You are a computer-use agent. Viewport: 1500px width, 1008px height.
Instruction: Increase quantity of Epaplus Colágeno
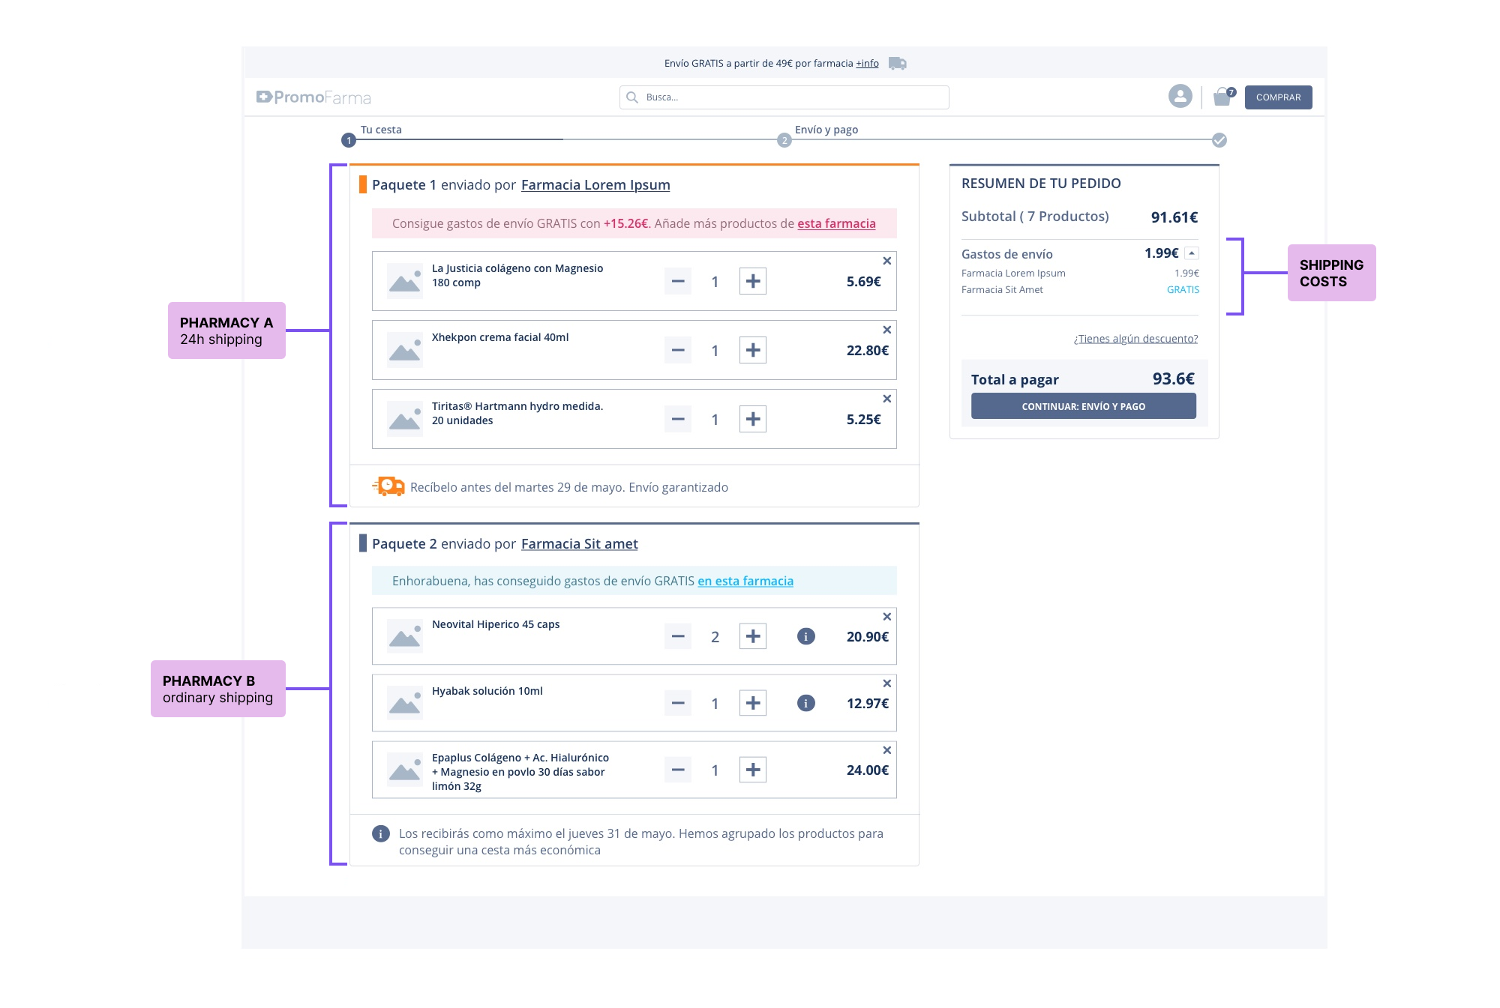753,770
